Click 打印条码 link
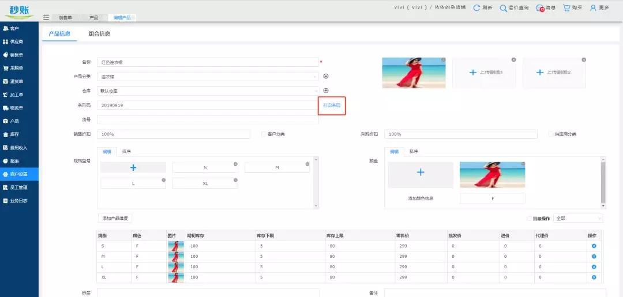Viewport: 623px width, 297px height. tap(332, 105)
